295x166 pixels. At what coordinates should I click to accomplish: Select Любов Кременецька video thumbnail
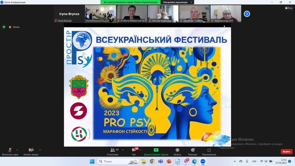tap(100, 14)
